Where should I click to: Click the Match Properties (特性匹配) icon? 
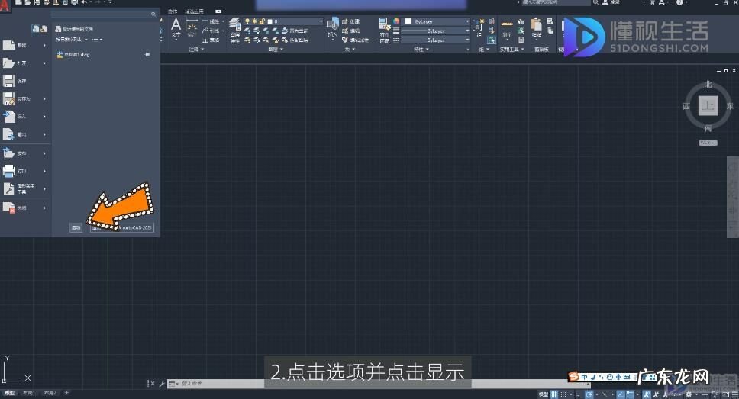click(x=385, y=31)
